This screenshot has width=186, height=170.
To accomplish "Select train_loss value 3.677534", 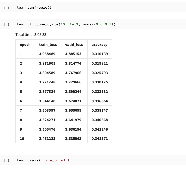I will tap(47, 91).
